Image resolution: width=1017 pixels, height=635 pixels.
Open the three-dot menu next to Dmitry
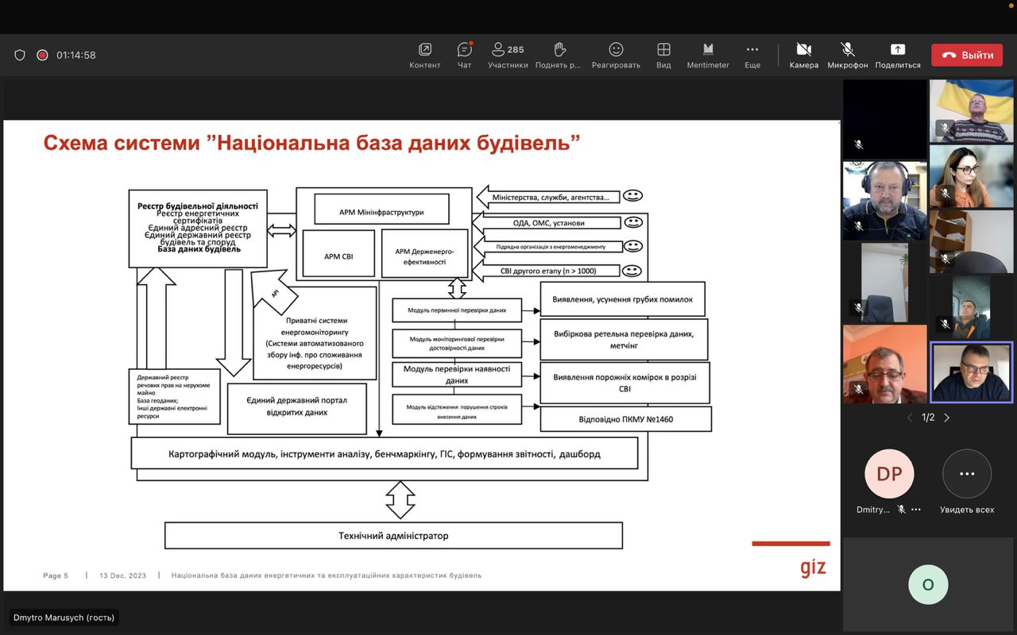click(x=916, y=510)
